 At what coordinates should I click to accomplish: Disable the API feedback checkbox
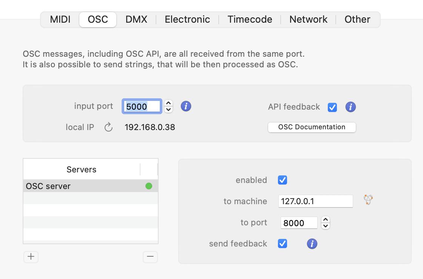(x=332, y=107)
